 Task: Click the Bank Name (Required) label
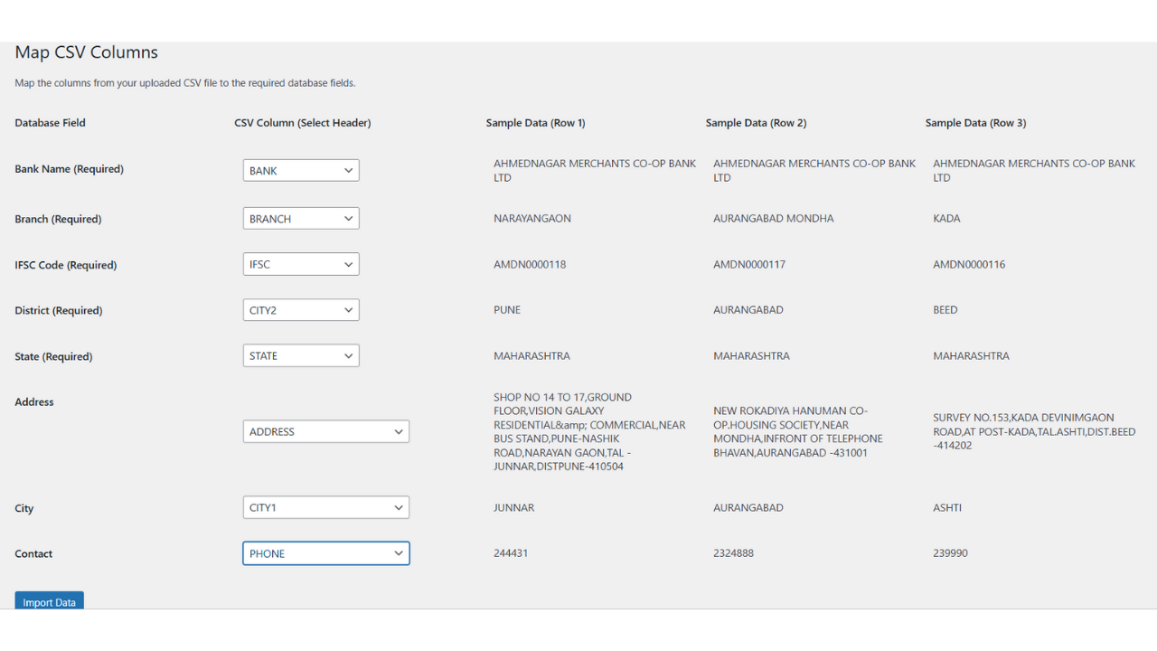pos(70,169)
